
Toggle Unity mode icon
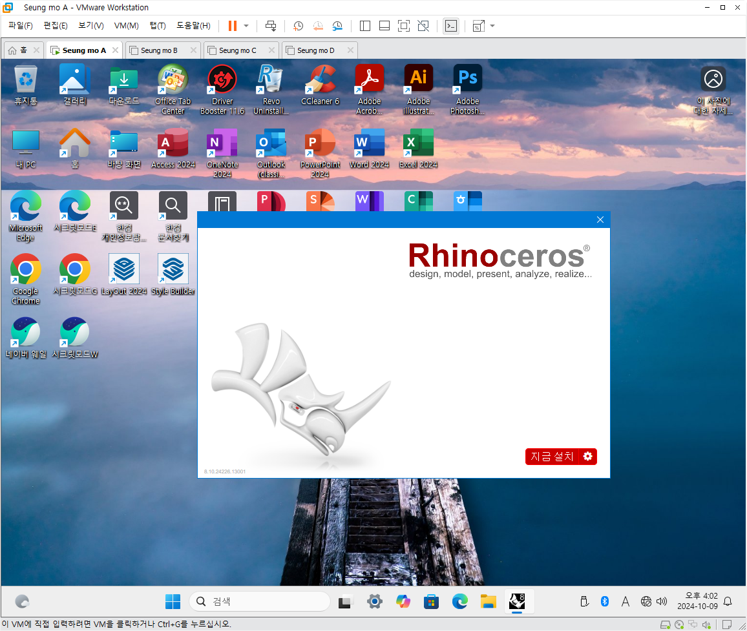click(x=423, y=26)
